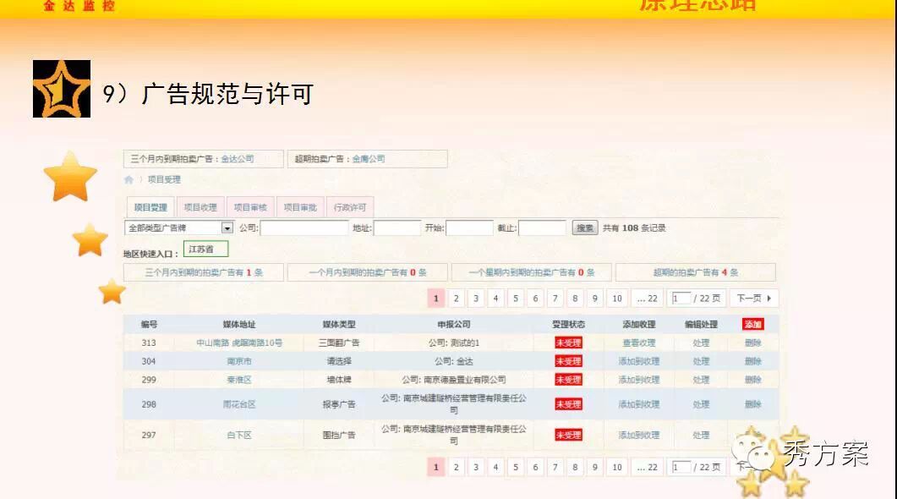The image size is (897, 499).
Task: Go to next page using 下一页 above the table
Action: click(x=754, y=299)
